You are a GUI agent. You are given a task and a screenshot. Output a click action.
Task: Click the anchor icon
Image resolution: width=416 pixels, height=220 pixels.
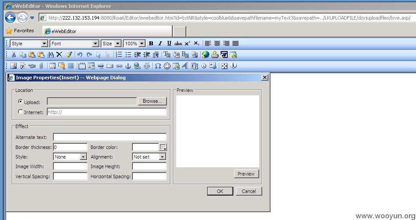click(x=128, y=66)
